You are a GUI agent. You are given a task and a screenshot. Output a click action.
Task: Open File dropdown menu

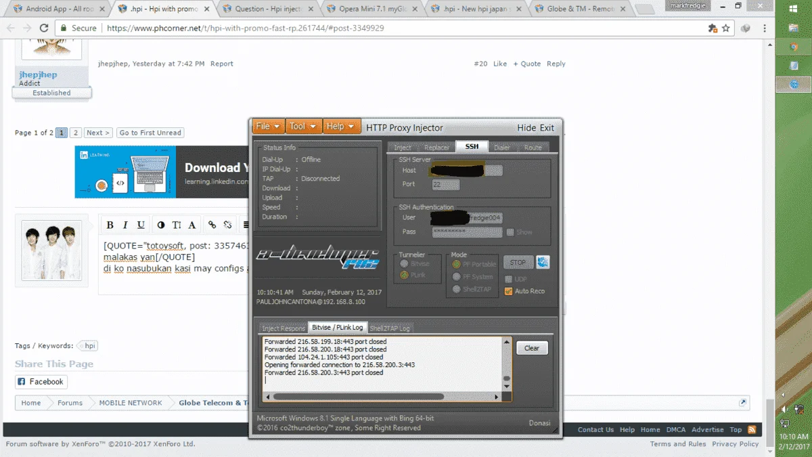click(268, 127)
